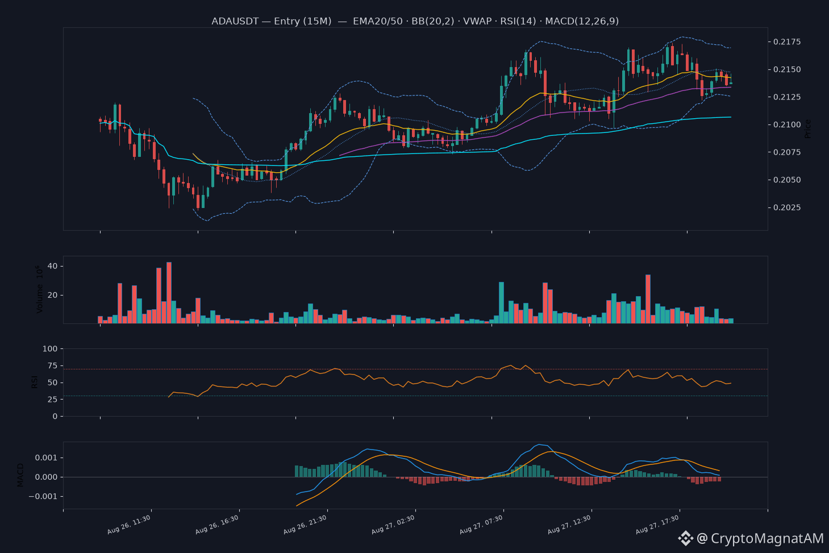This screenshot has height=553, width=829.
Task: Select the Aug 26, 16:30 time label
Action: 217,525
